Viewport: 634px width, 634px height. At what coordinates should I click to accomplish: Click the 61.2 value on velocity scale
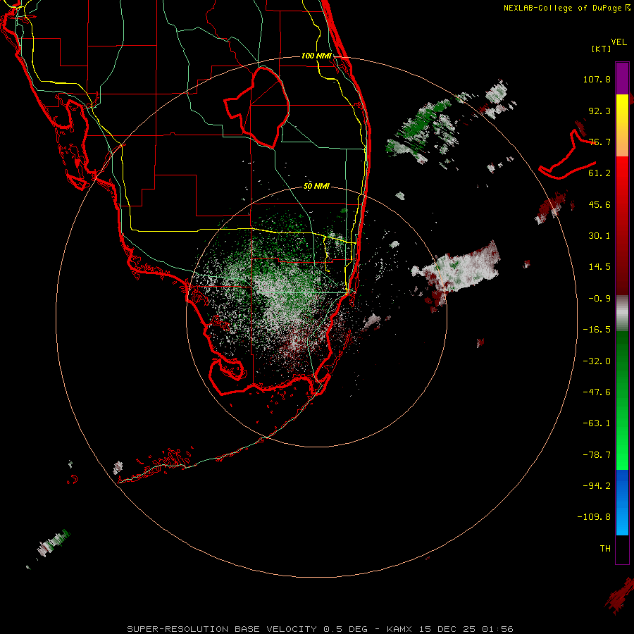(599, 173)
